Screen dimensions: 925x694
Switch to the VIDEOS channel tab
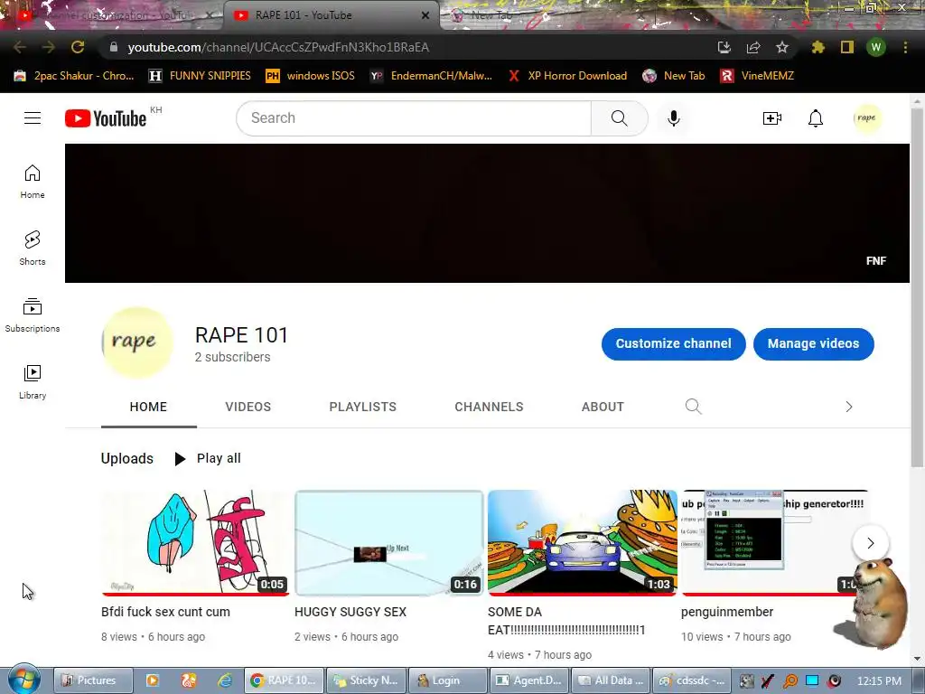[248, 407]
